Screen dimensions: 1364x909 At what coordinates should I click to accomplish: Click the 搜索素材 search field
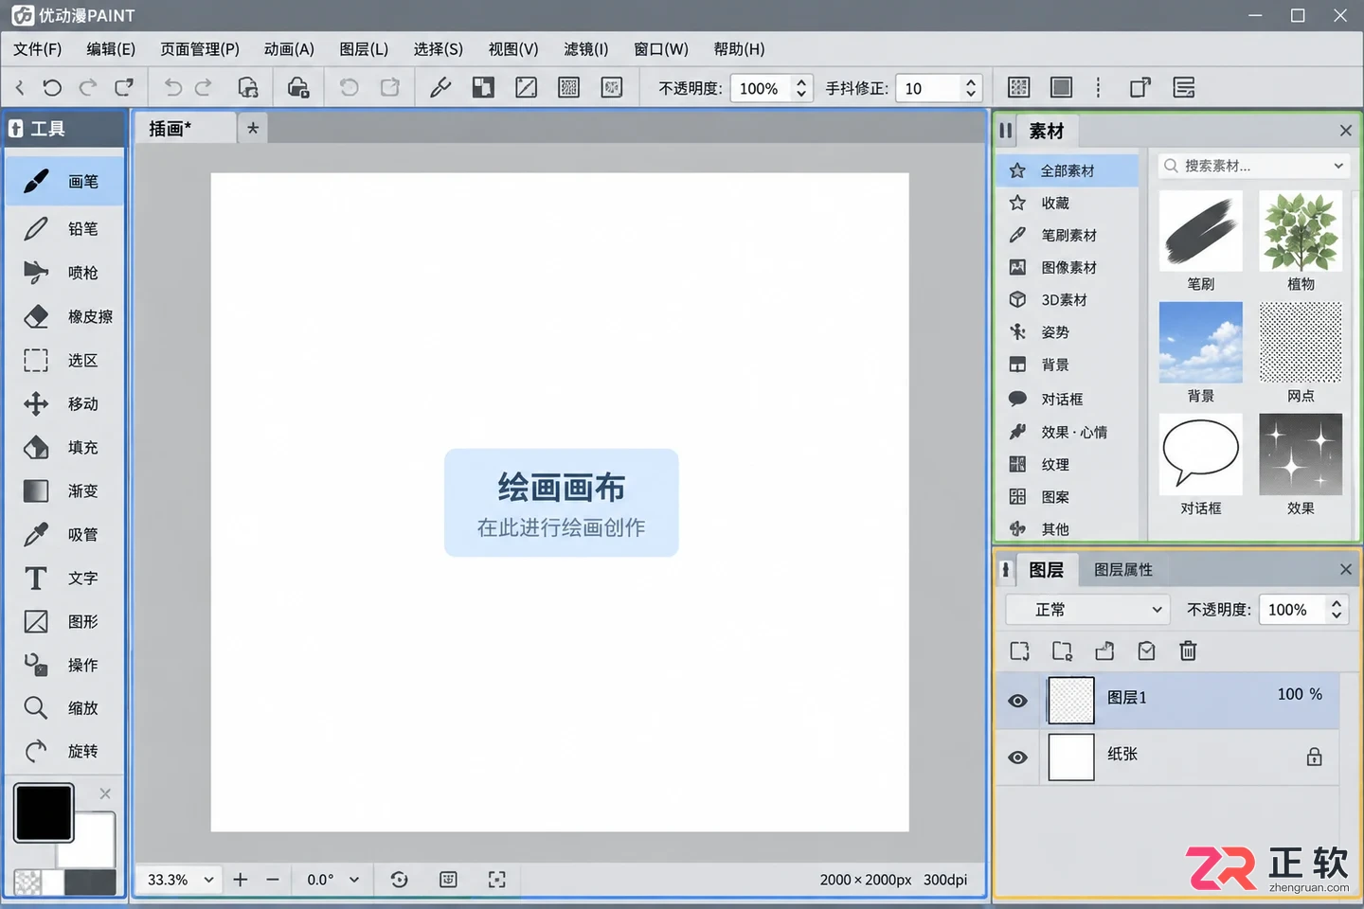coord(1252,166)
